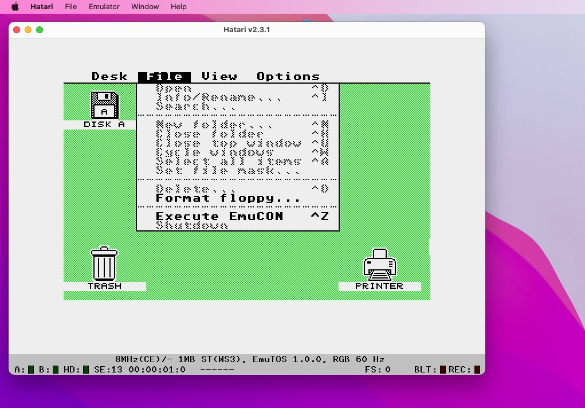The height and width of the screenshot is (408, 585).
Task: Click the SE:13 status entry
Action: [x=108, y=370]
